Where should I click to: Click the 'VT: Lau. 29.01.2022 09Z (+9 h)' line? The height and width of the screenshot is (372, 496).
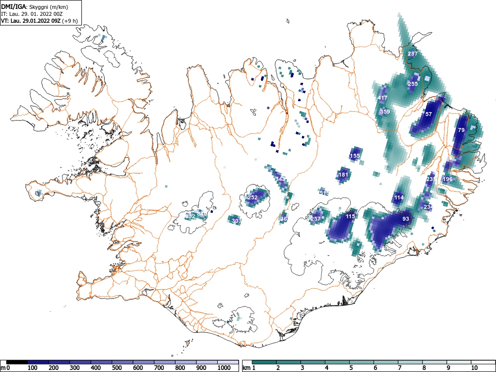(x=39, y=21)
